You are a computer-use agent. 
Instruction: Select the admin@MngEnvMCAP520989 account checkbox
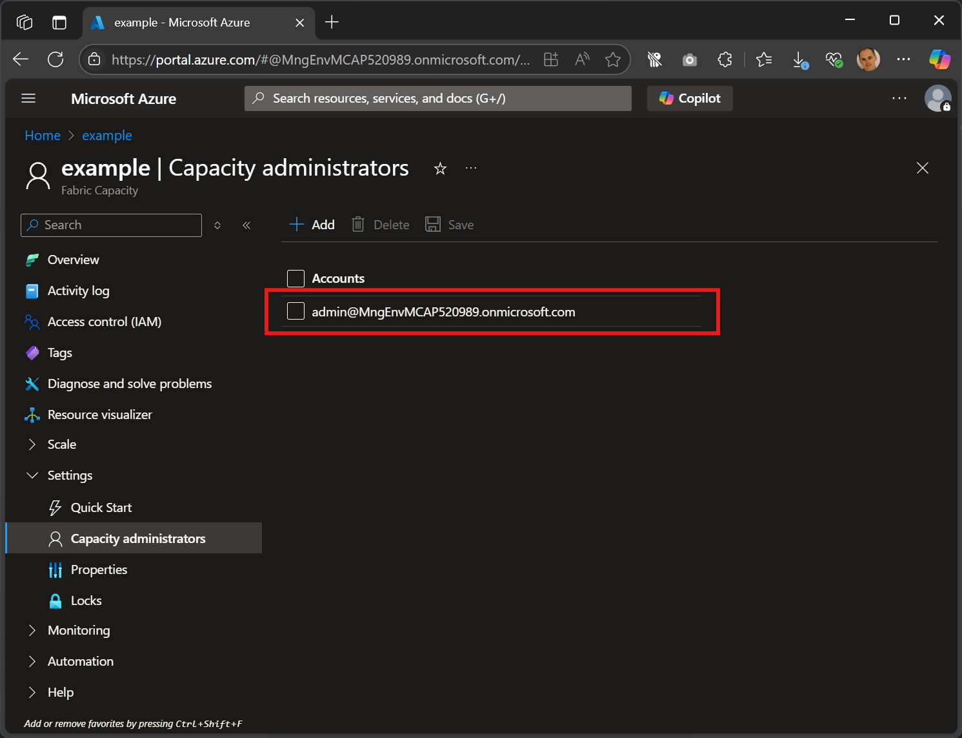click(x=296, y=311)
